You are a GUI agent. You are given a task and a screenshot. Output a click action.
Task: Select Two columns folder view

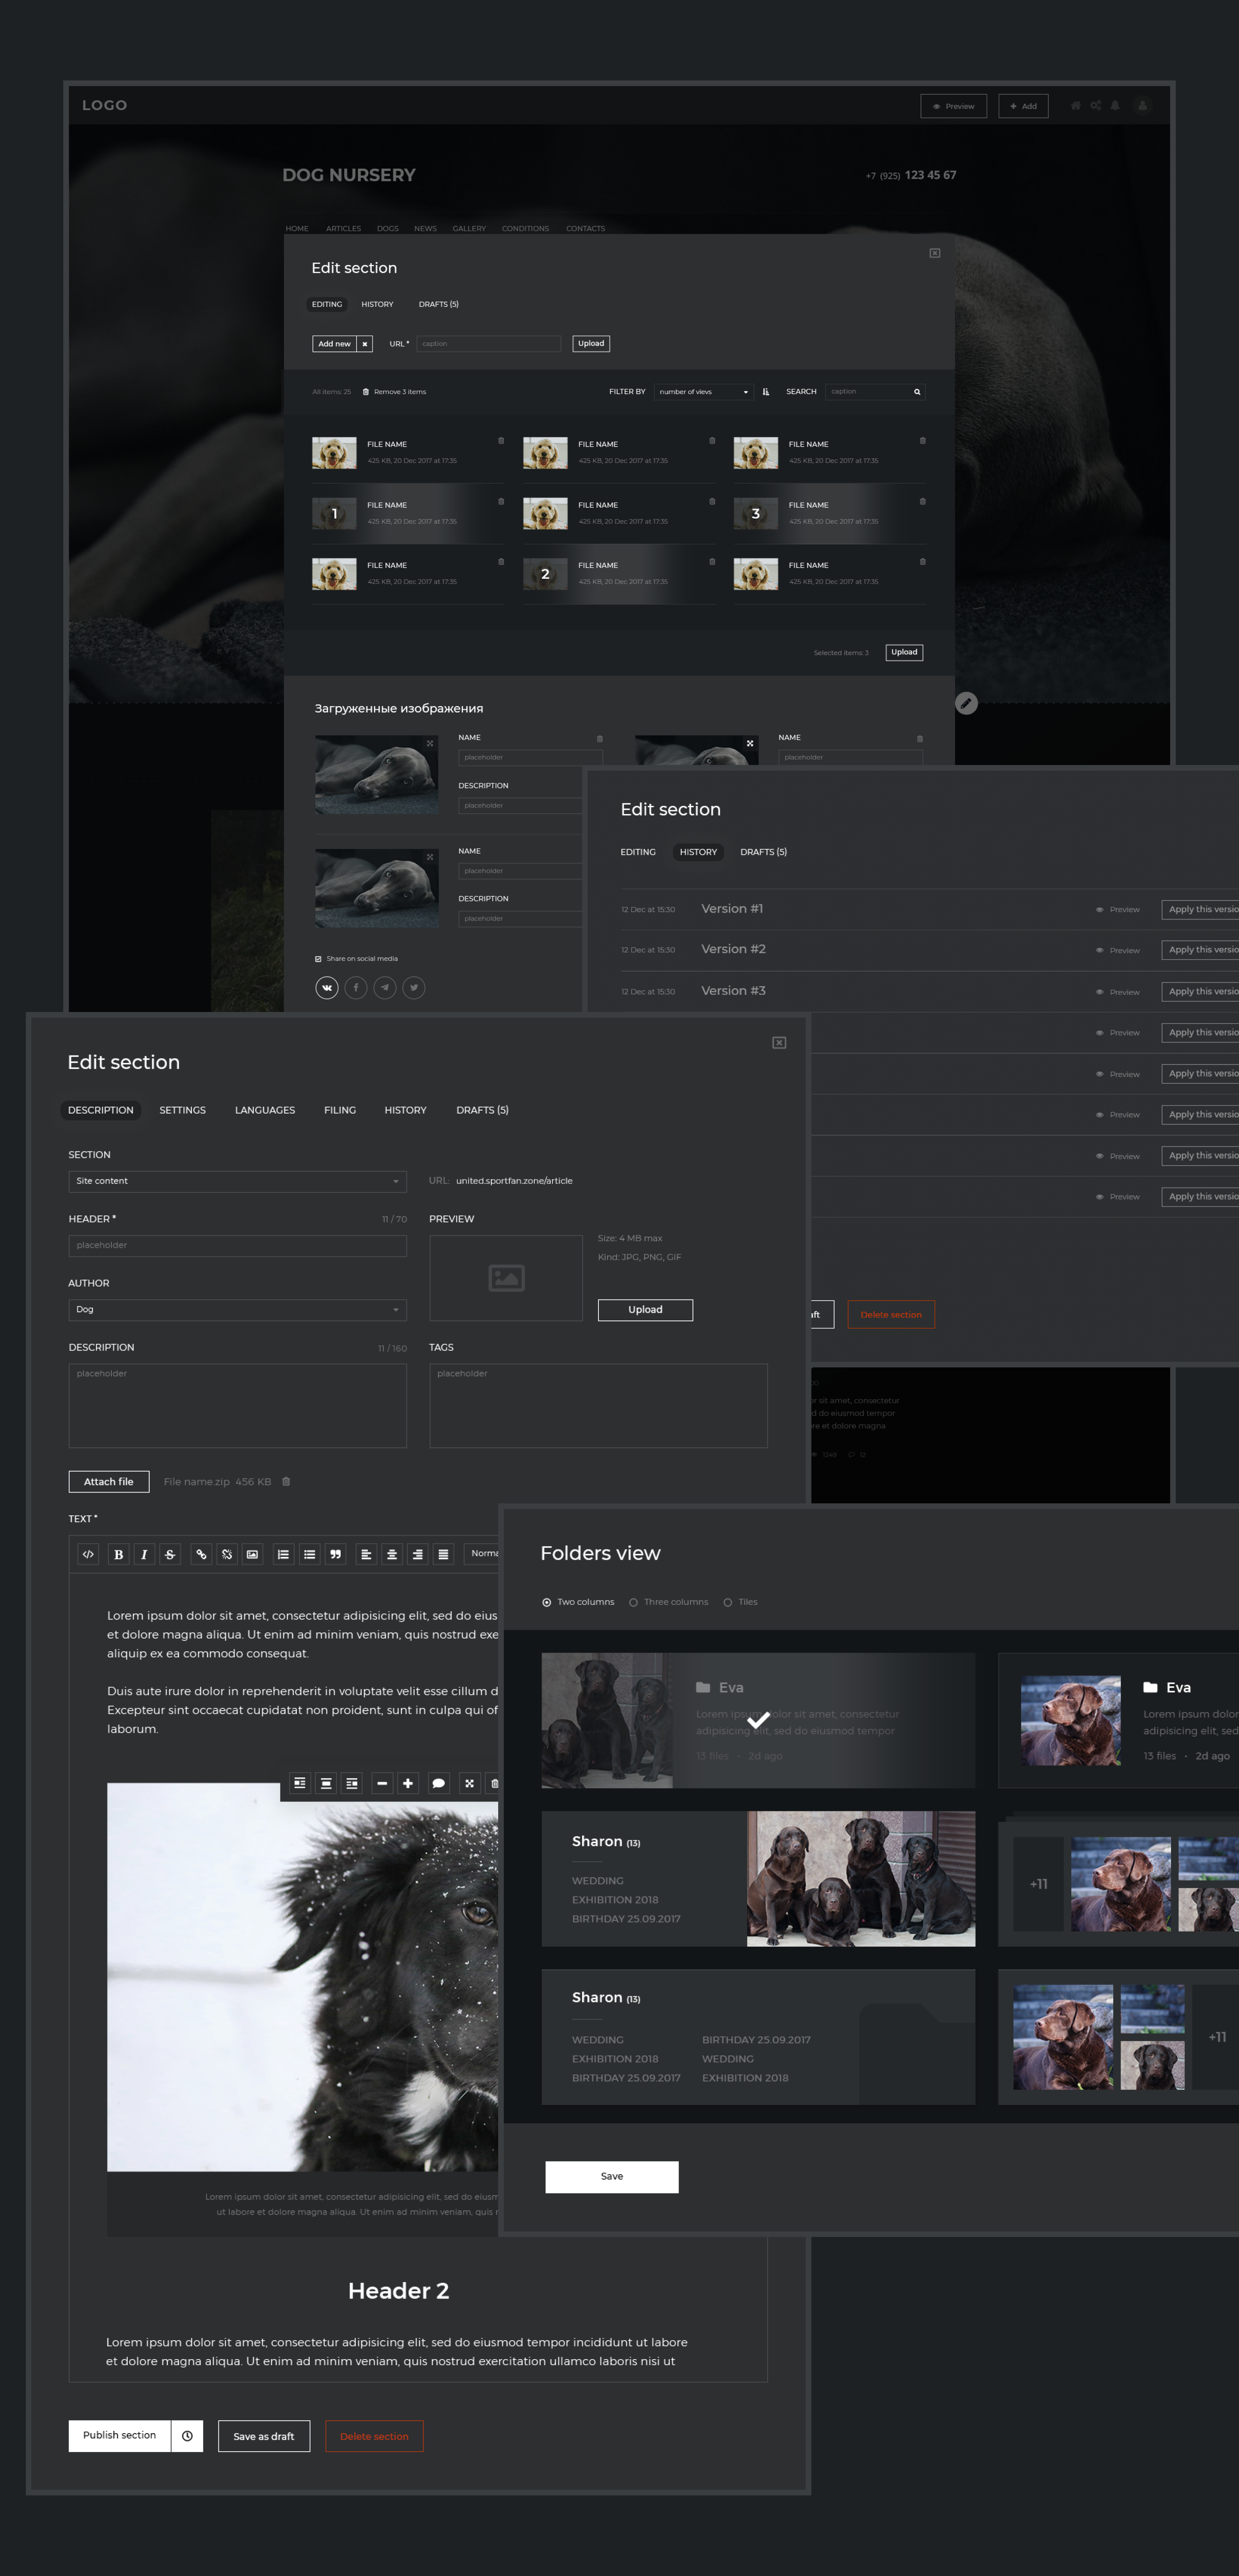pos(578,1602)
